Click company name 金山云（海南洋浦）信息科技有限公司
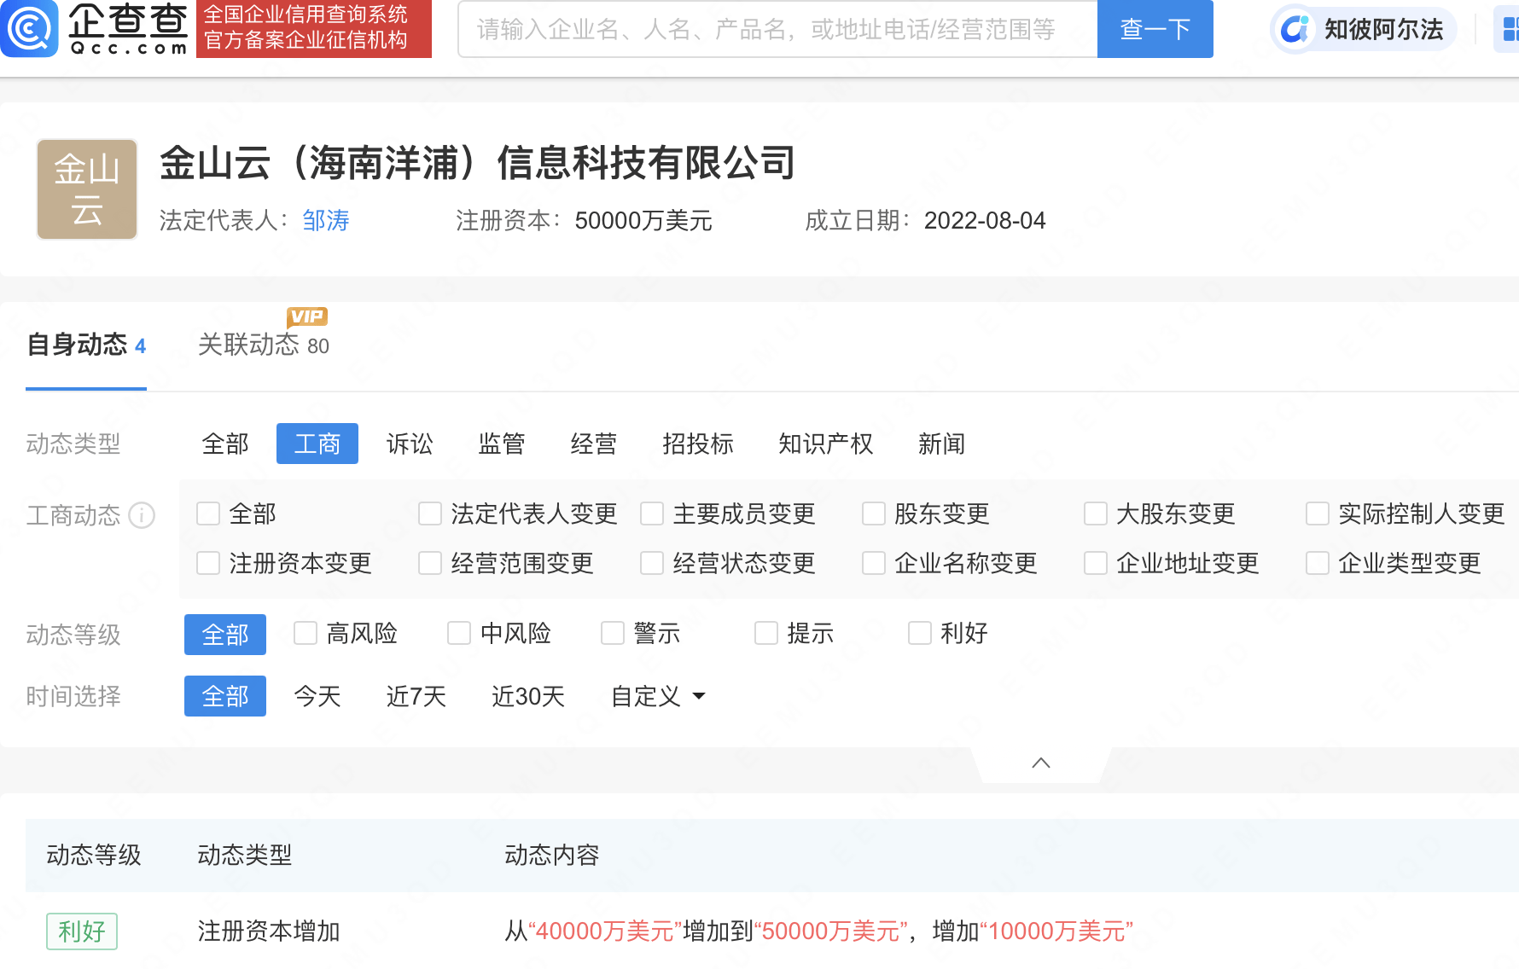This screenshot has width=1519, height=969. click(478, 163)
